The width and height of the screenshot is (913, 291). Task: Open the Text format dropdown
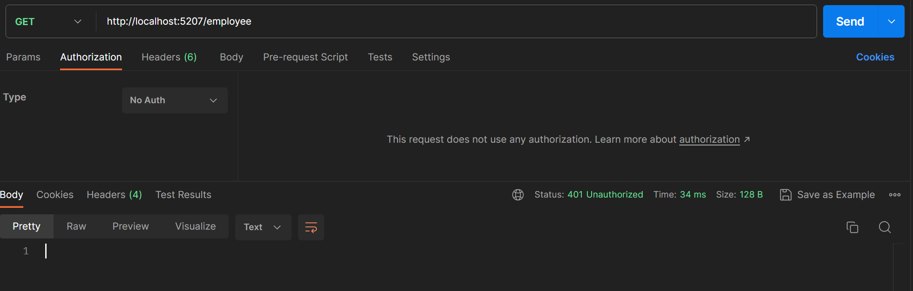point(263,227)
